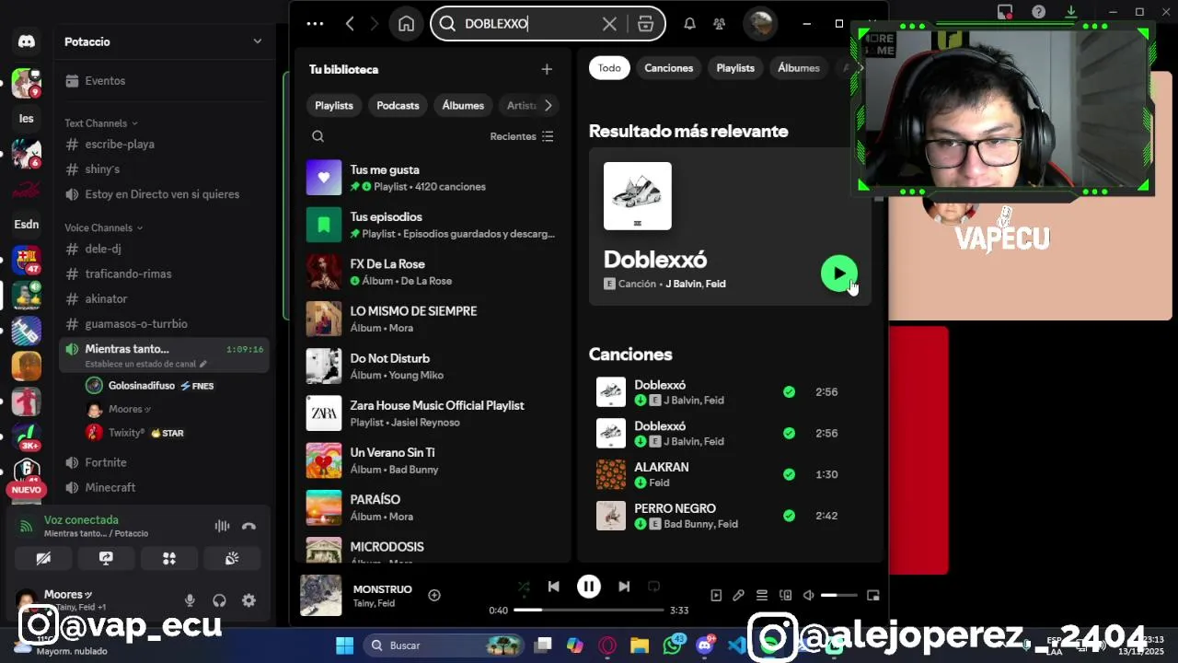This screenshot has width=1178, height=663.
Task: Open the Spotify queue icon
Action: click(x=762, y=596)
